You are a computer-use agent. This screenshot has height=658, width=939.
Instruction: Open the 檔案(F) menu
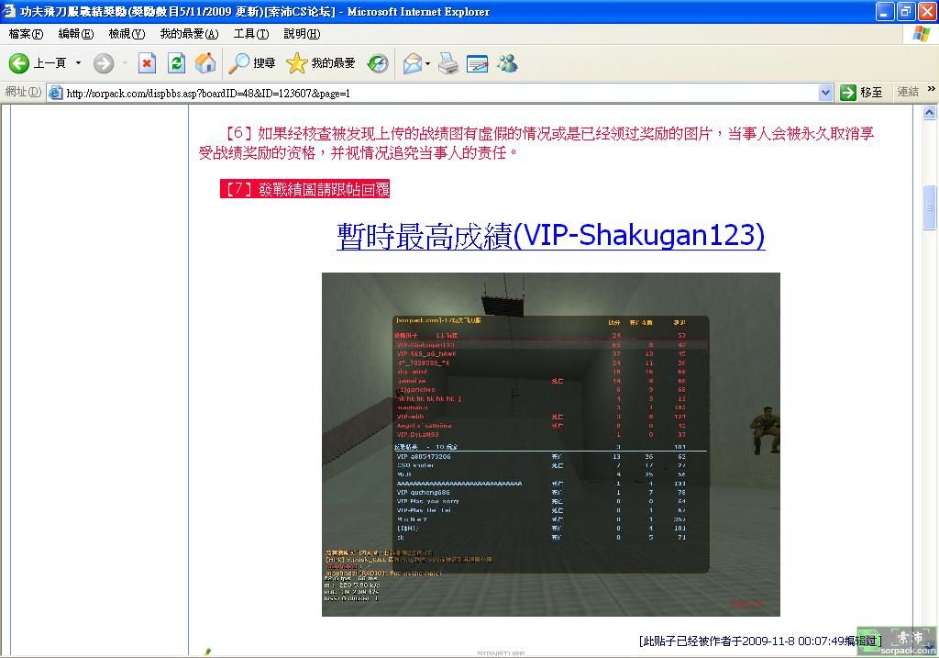(26, 34)
